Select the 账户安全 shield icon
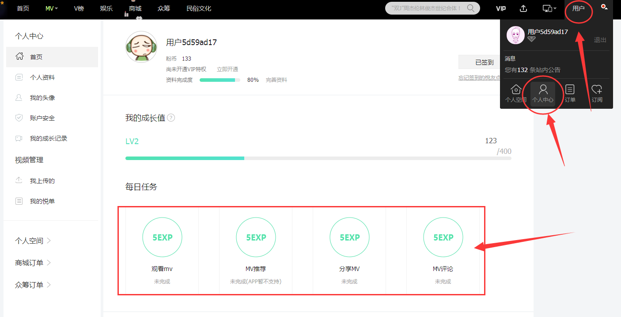The height and width of the screenshot is (317, 621). (19, 118)
